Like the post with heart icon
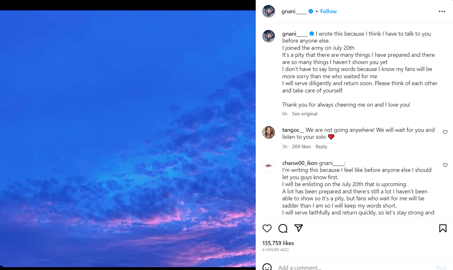Viewport: 453px width, 270px height. click(267, 228)
